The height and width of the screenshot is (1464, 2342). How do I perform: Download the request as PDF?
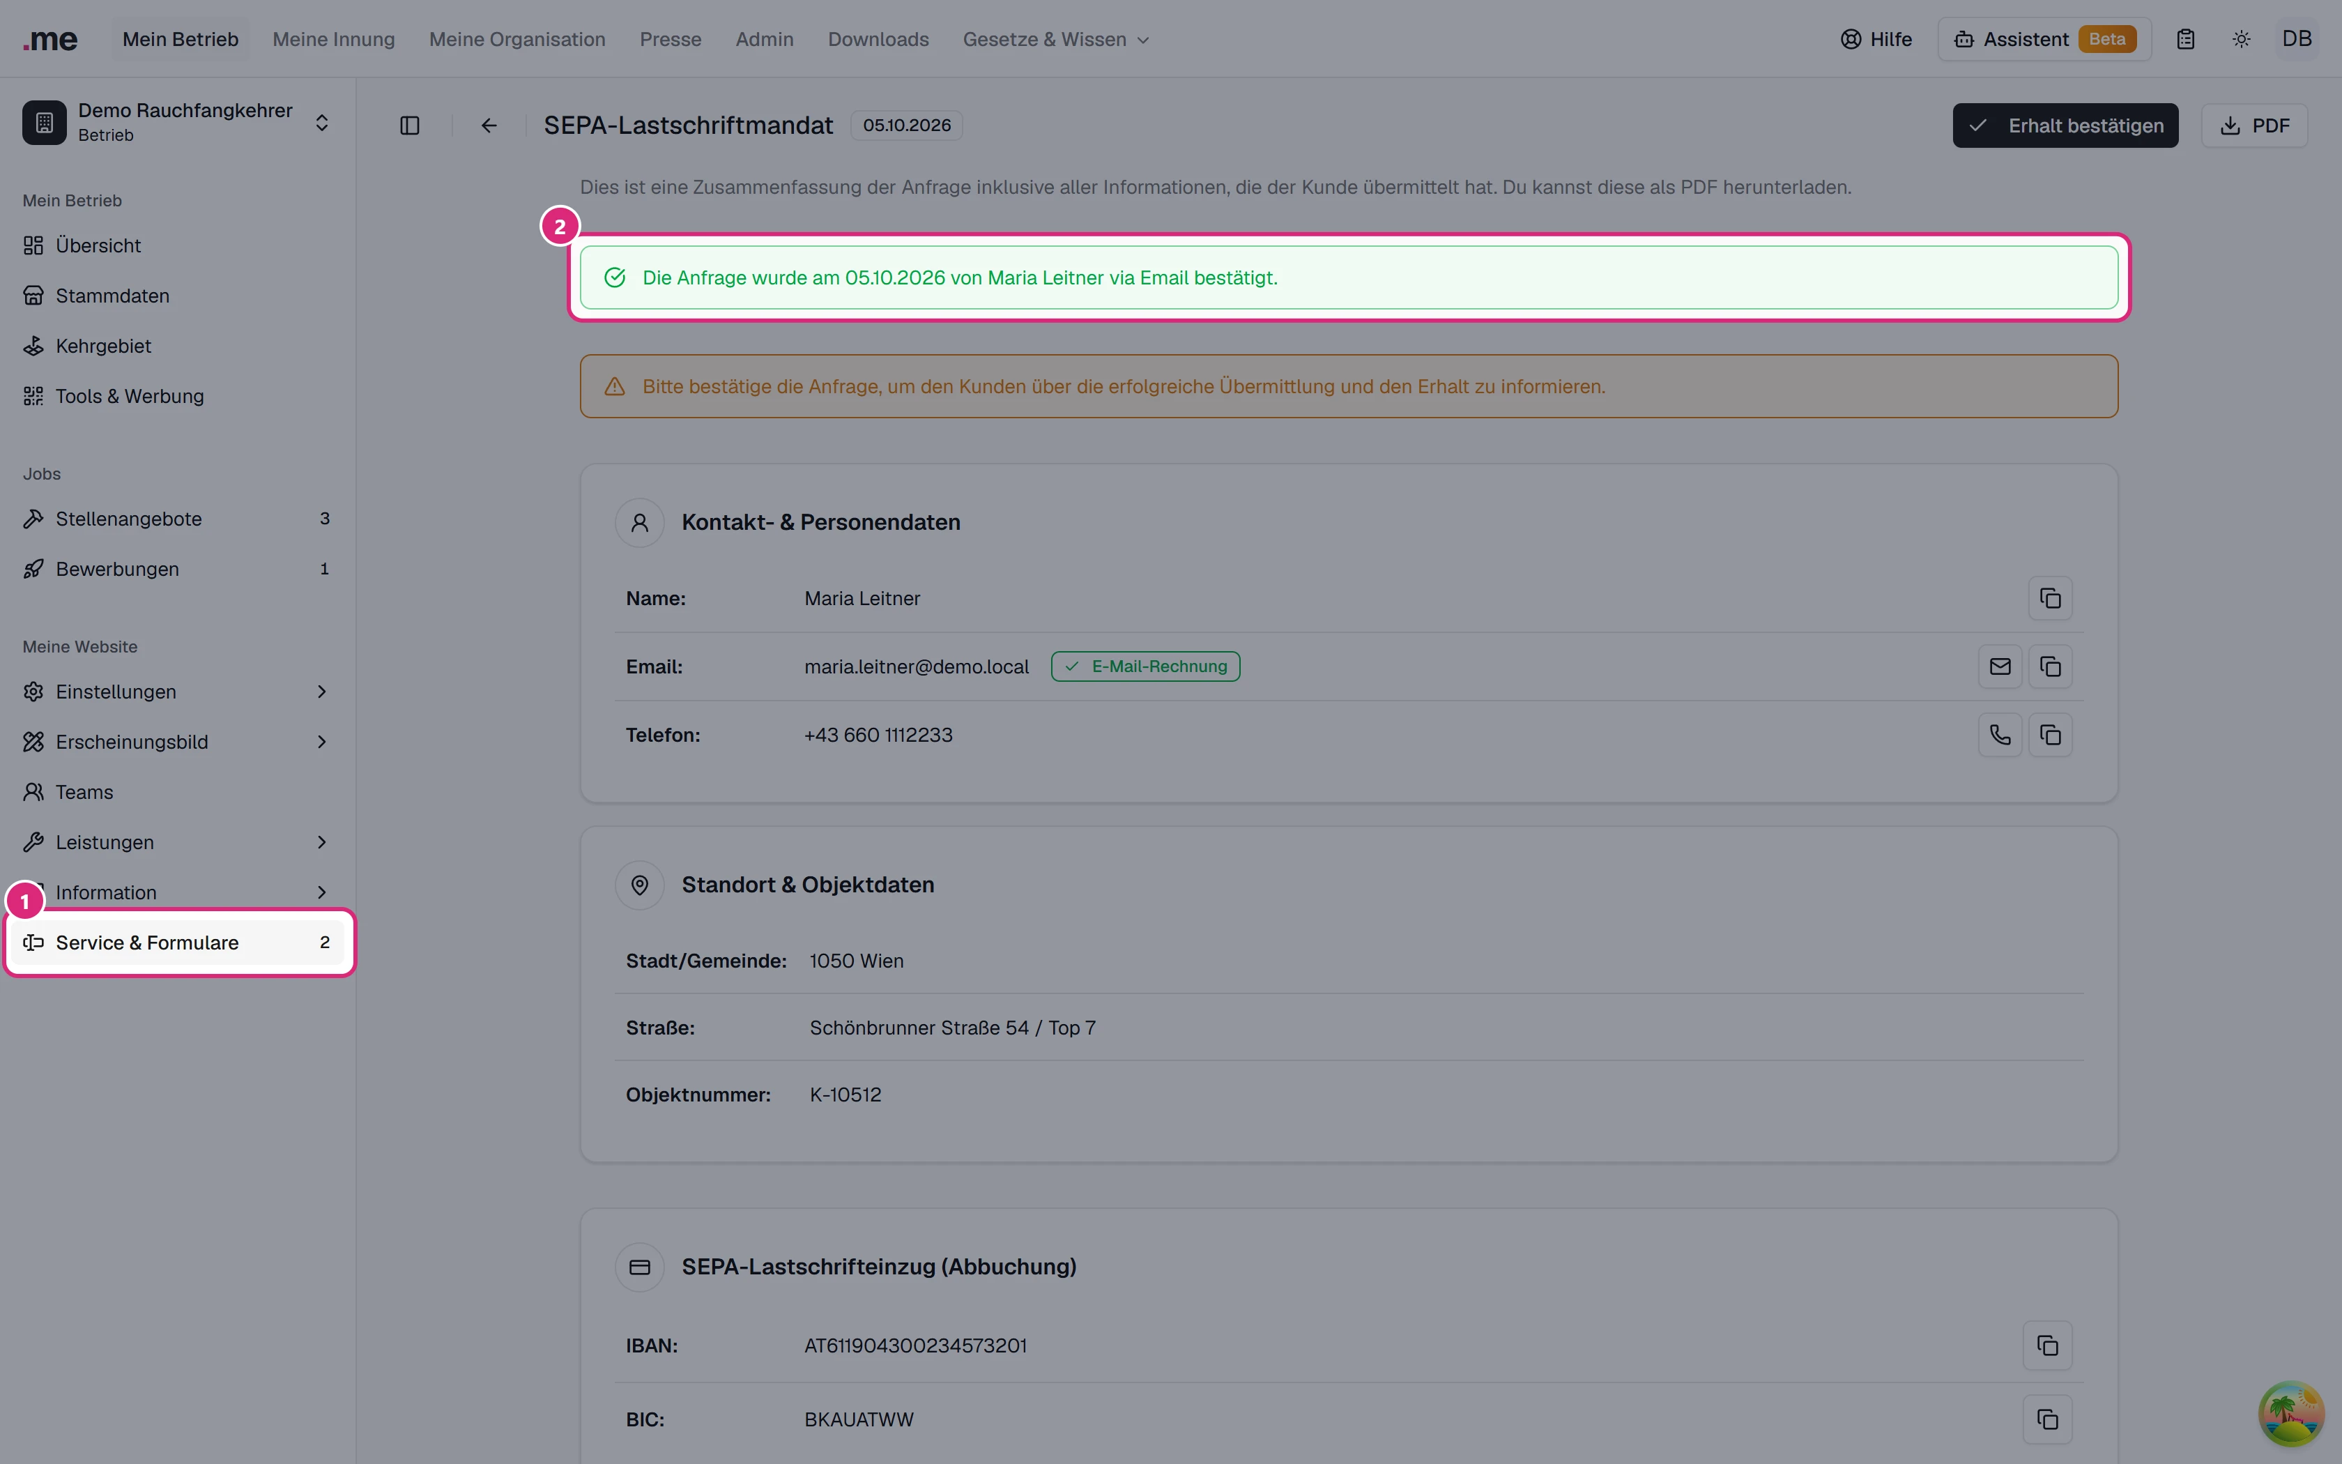click(x=2254, y=126)
